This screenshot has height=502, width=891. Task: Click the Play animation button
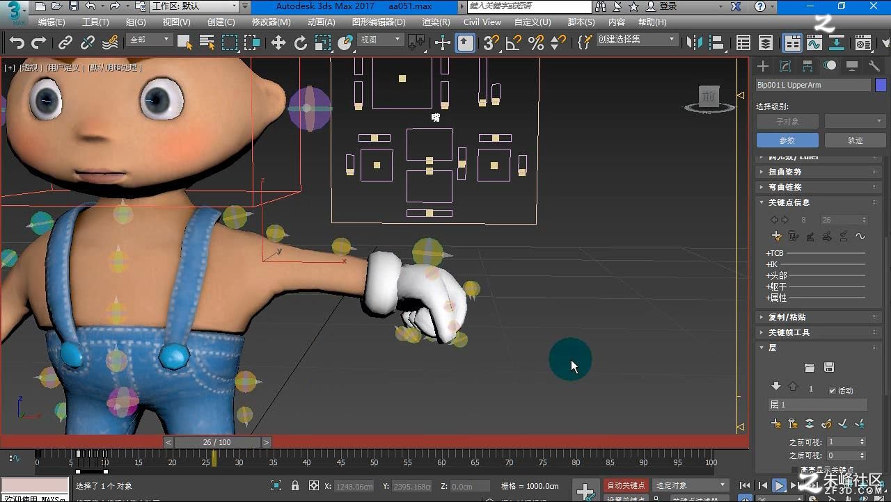click(x=780, y=486)
